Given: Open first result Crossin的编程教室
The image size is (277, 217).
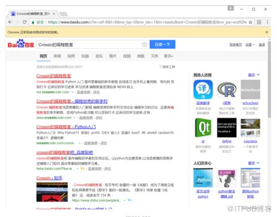Looking at the screenshot, I should (54, 76).
